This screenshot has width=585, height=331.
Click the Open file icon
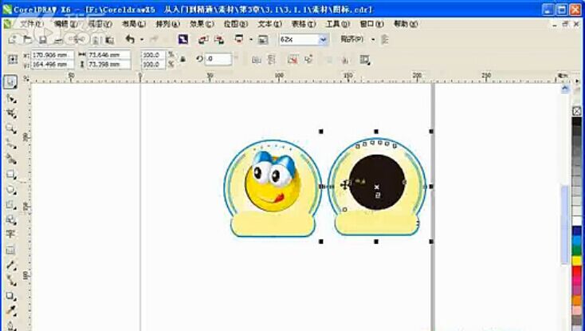coord(27,39)
